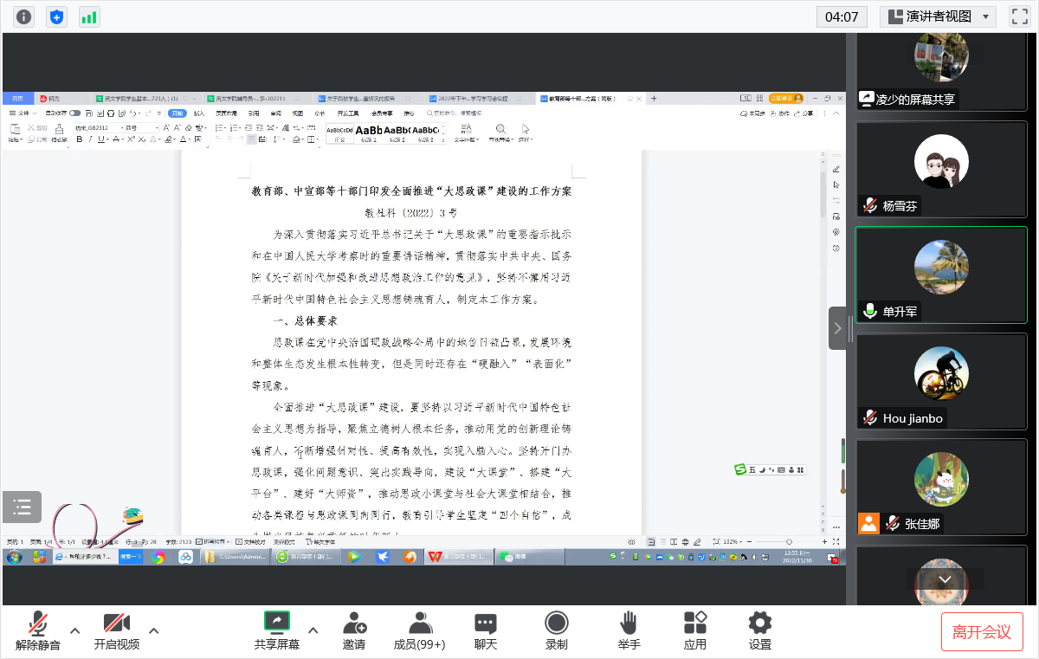Open the Chat panel
Viewport: 1039px width, 659px height.
(485, 630)
